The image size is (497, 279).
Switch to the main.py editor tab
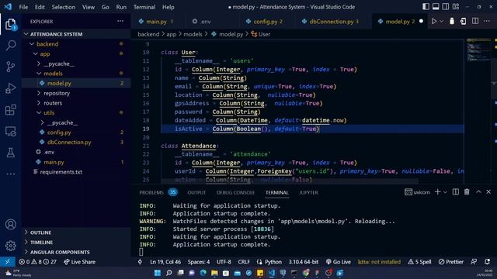tap(156, 22)
